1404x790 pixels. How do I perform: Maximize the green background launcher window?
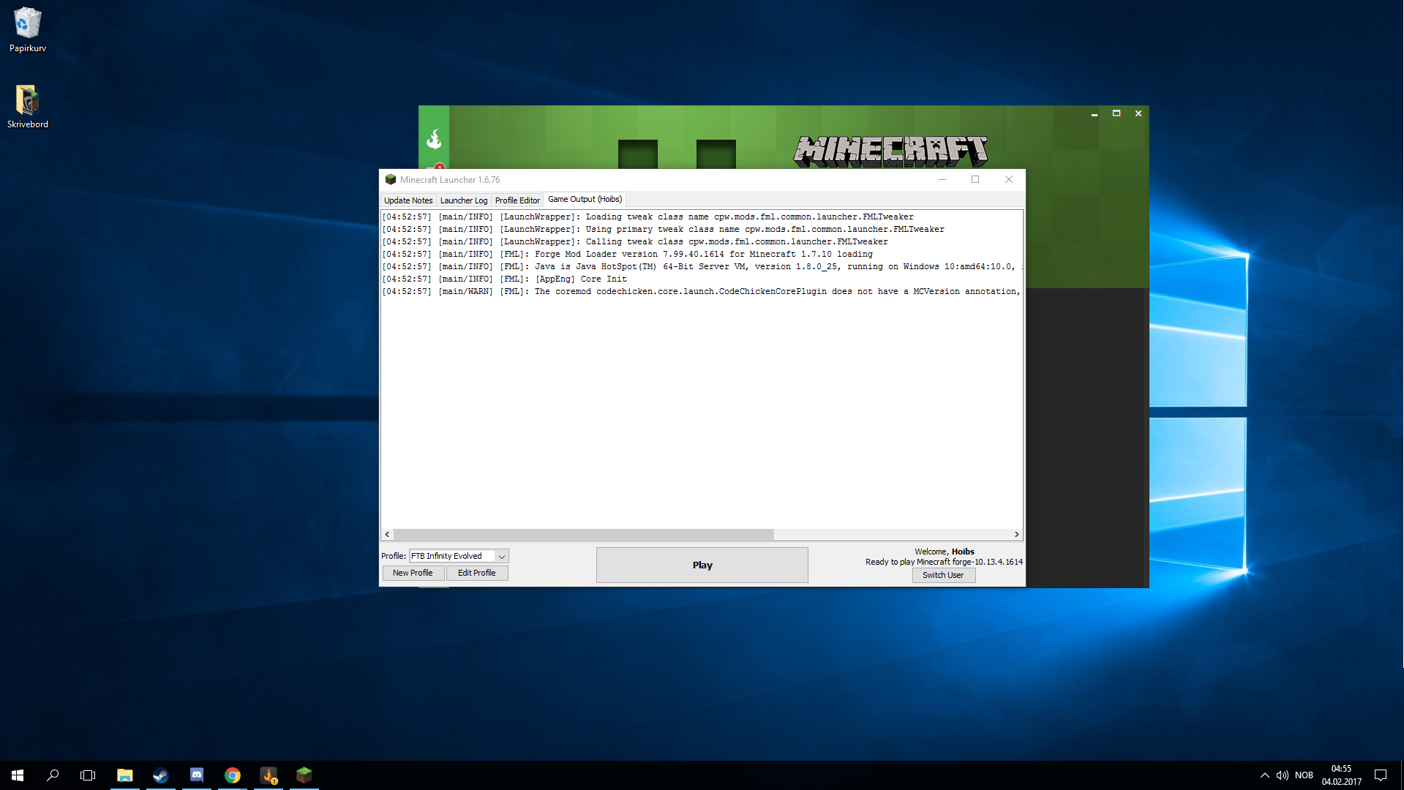[x=1116, y=113]
